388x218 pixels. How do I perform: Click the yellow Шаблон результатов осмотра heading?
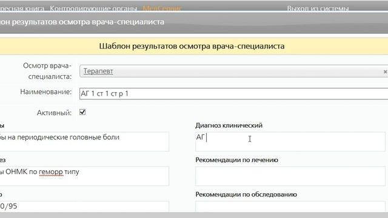pos(192,46)
